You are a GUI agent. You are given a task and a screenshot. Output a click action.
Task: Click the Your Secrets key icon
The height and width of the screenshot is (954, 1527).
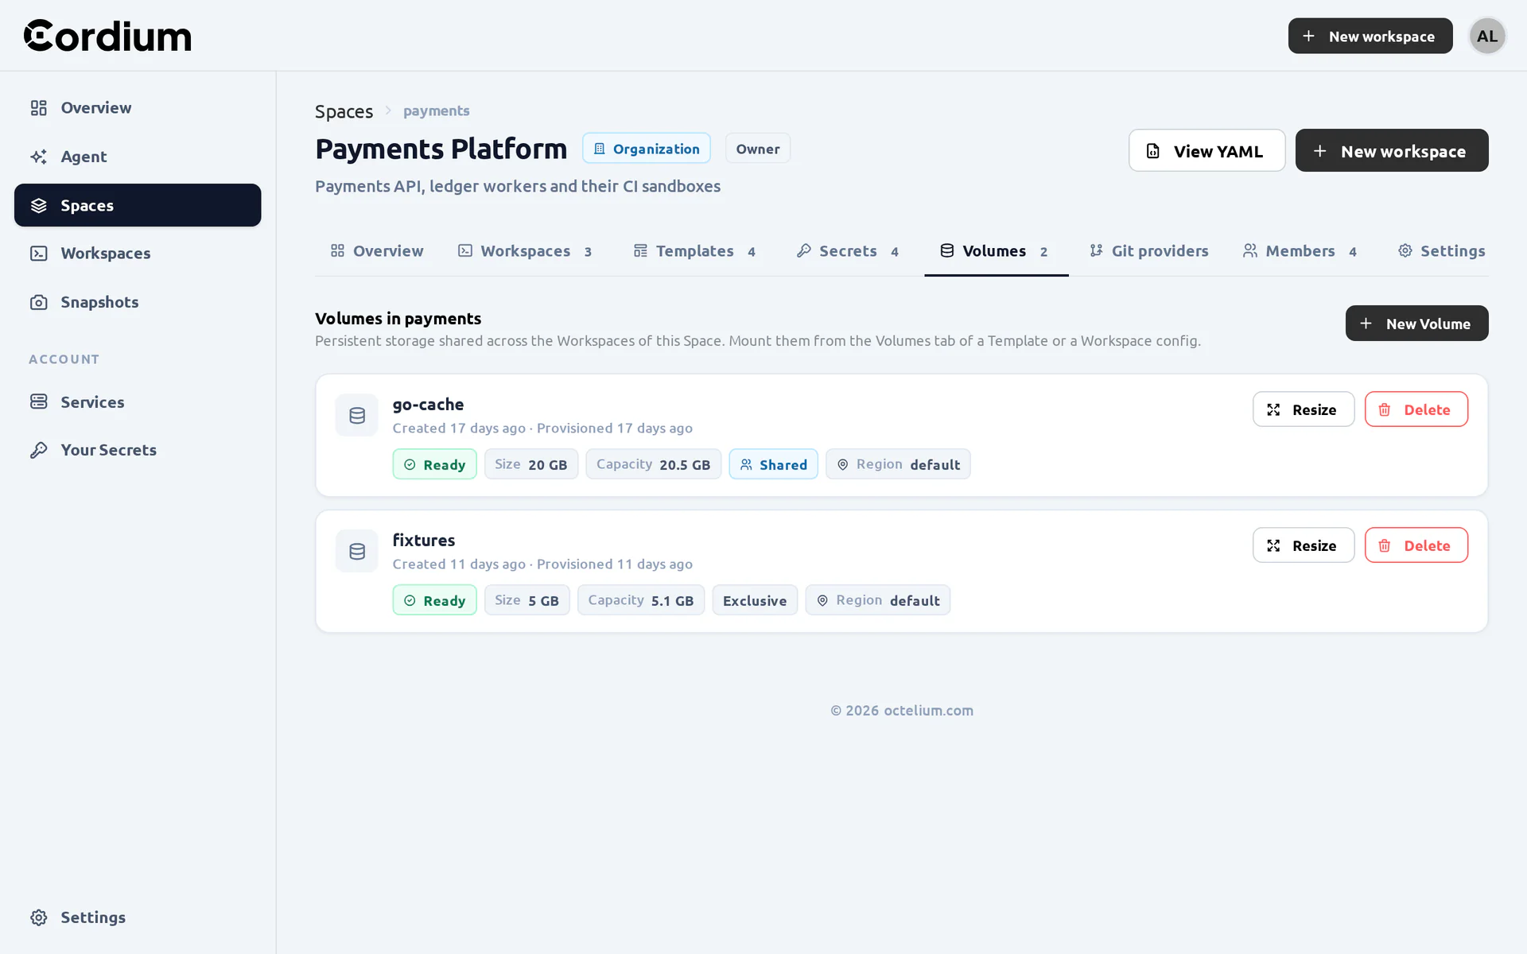pyautogui.click(x=38, y=450)
